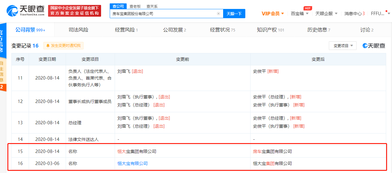Click 刘雪飞 [退出] in row 11
The width and height of the screenshot is (392, 173).
(130, 71)
